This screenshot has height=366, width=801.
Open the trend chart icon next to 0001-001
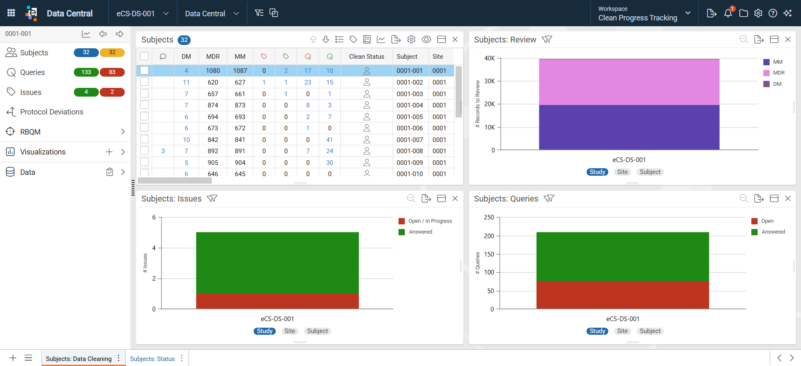pyautogui.click(x=86, y=34)
